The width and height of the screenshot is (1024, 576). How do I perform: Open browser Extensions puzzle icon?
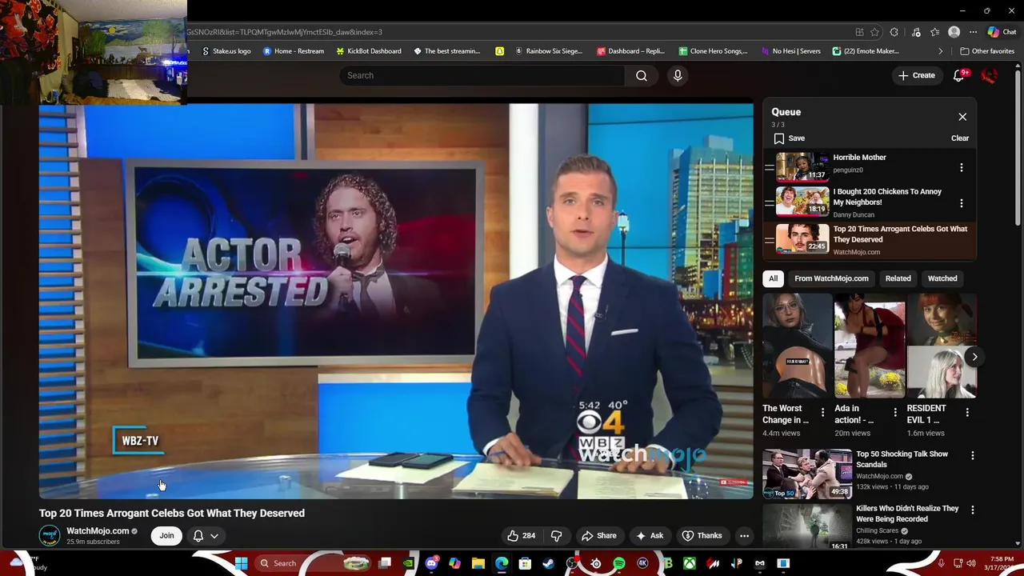point(894,32)
